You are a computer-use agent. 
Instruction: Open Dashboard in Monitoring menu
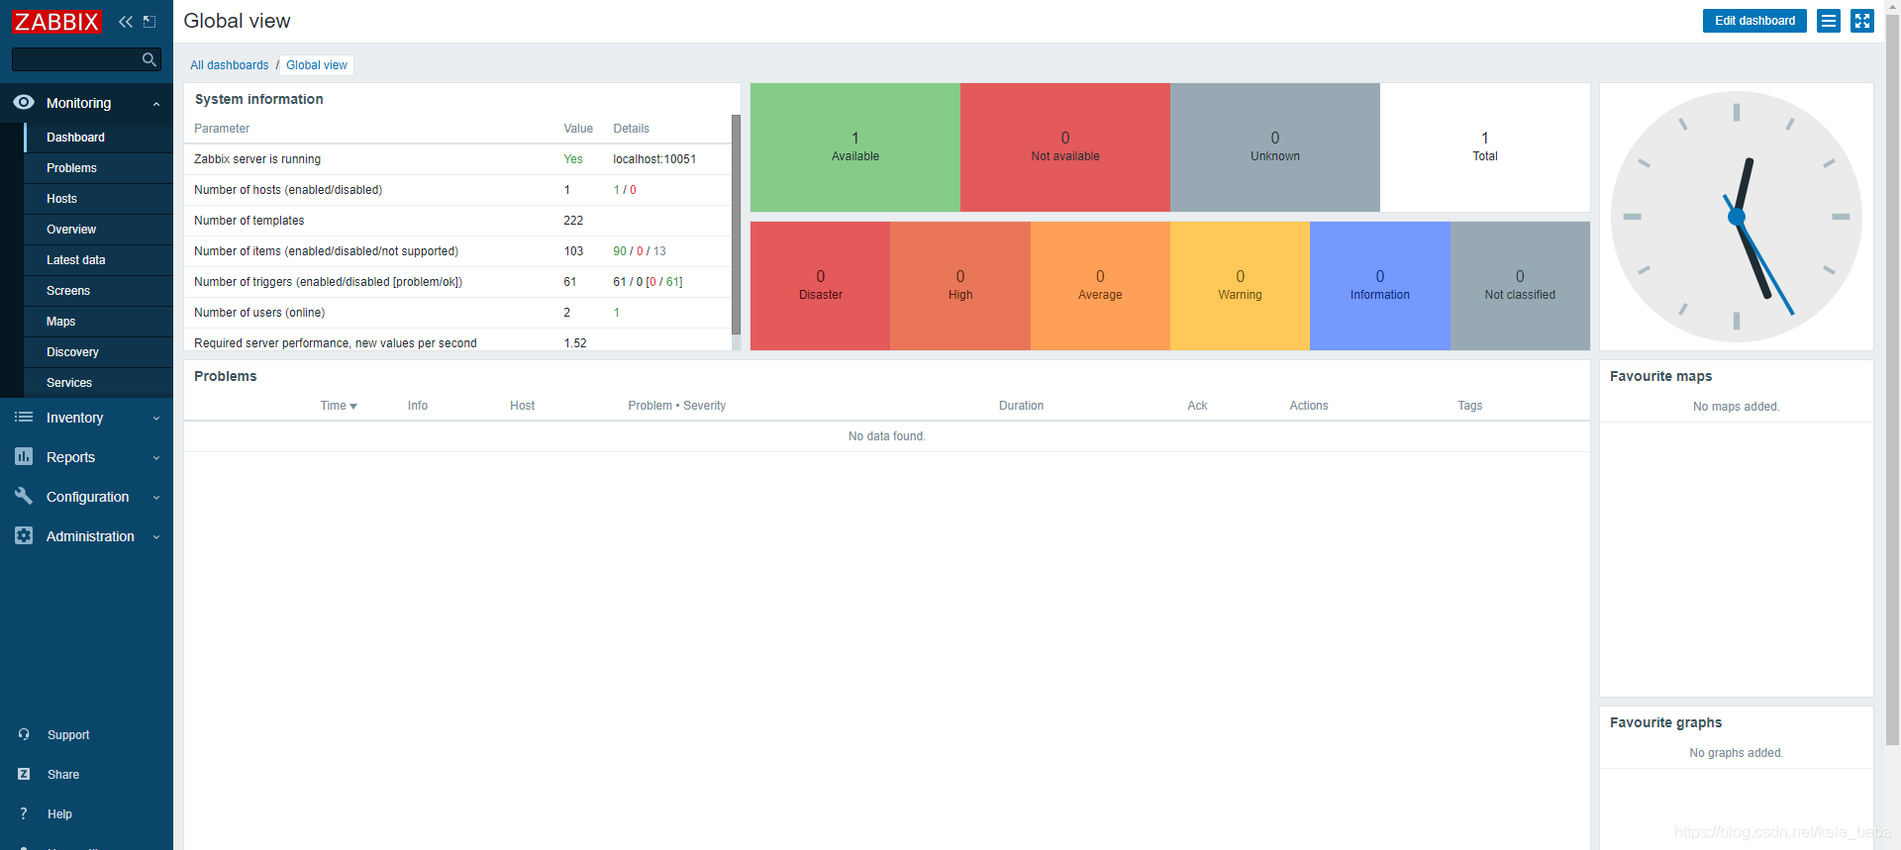(x=99, y=138)
